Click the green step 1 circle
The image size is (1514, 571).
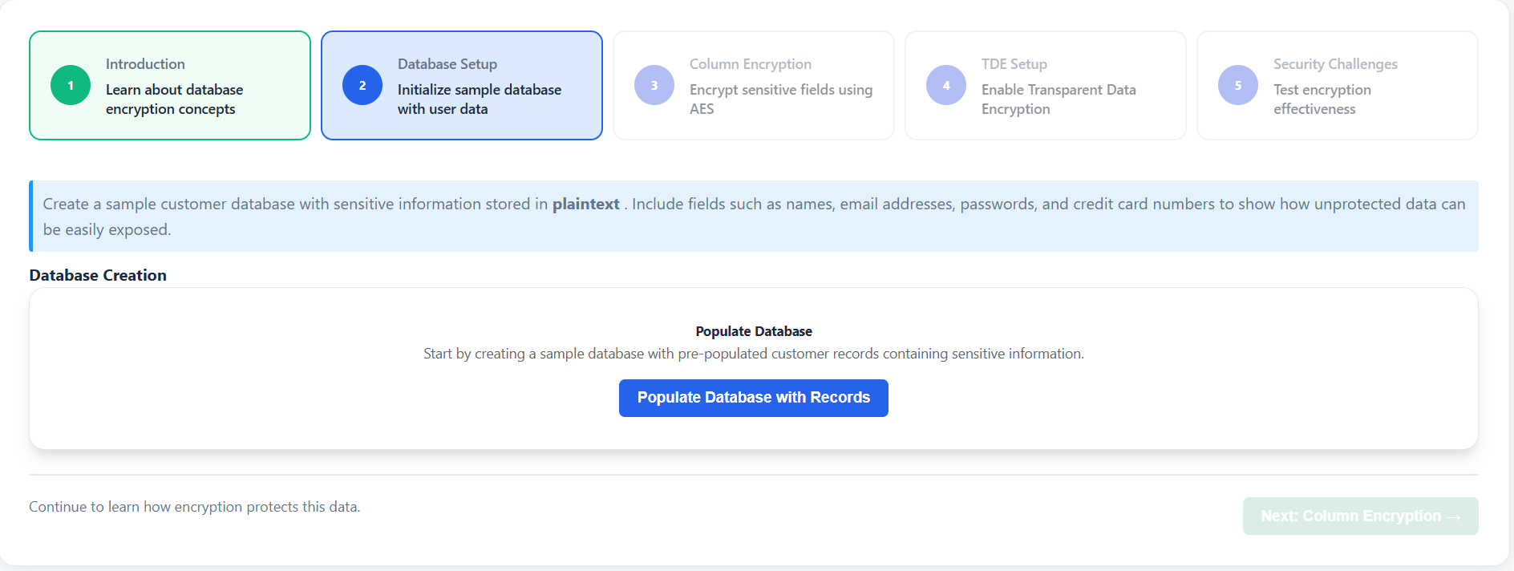[x=71, y=85]
